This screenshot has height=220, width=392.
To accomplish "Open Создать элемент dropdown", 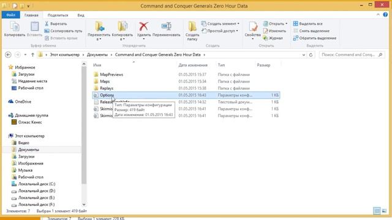I will click(x=221, y=24).
